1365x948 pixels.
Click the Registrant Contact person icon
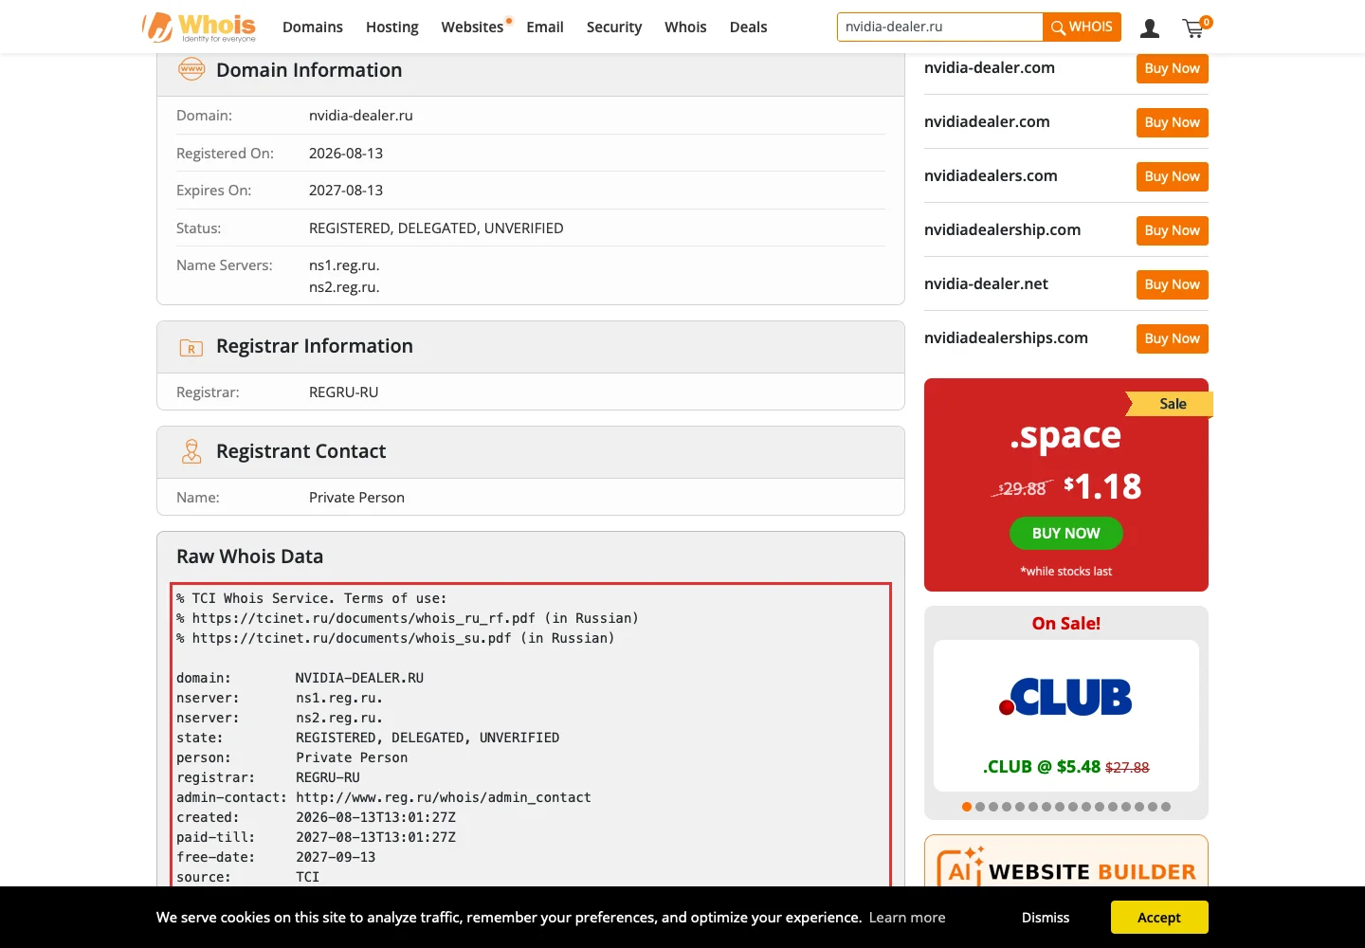[191, 451]
